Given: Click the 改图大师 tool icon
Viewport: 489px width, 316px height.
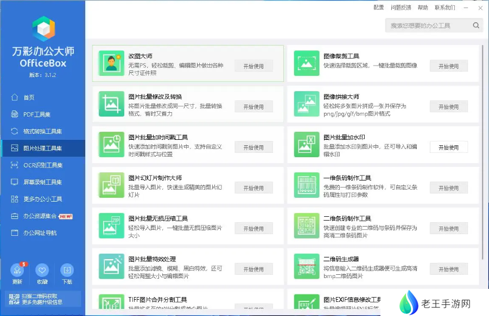Looking at the screenshot, I should coord(111,63).
